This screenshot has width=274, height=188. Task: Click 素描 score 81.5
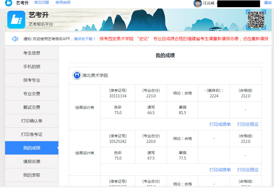pyautogui.click(x=182, y=113)
